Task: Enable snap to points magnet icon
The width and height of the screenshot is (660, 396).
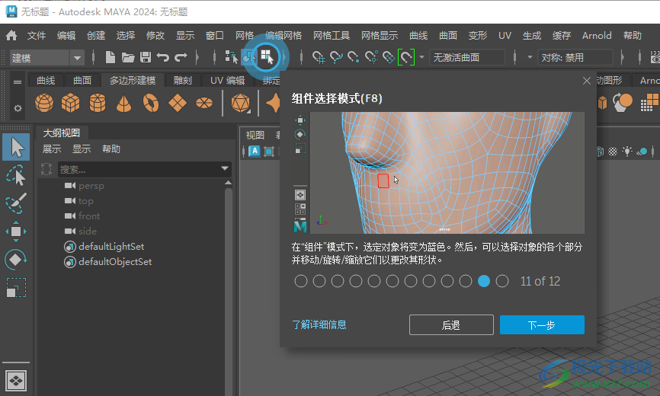Action: coord(353,57)
